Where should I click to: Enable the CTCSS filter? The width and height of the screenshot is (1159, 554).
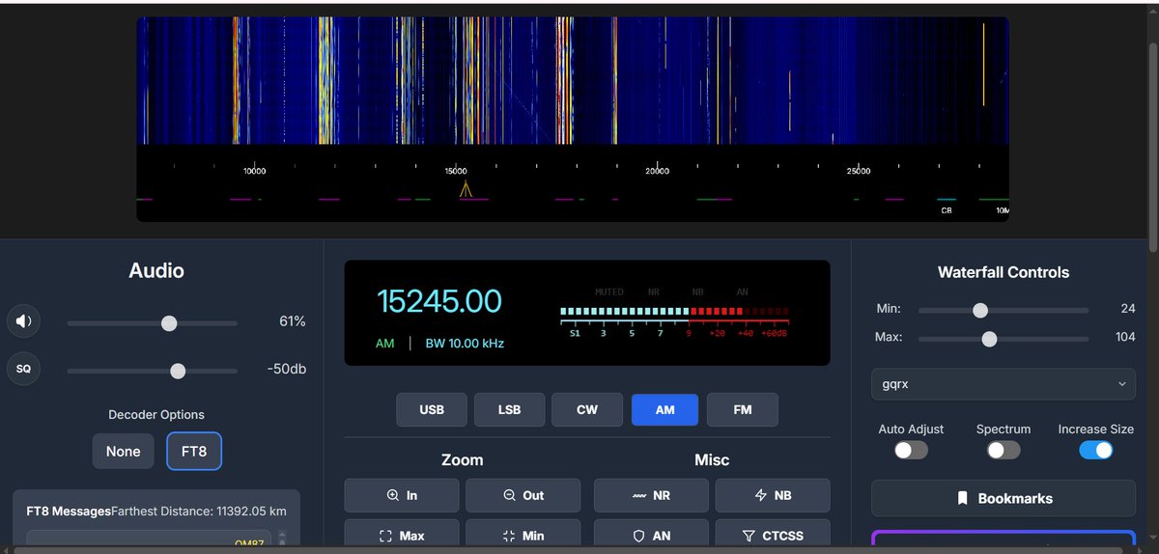[773, 535]
